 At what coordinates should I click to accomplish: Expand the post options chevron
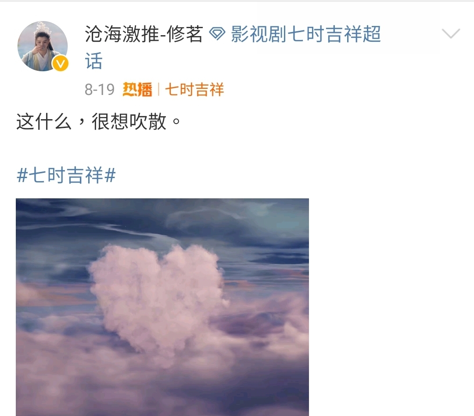[x=451, y=33]
